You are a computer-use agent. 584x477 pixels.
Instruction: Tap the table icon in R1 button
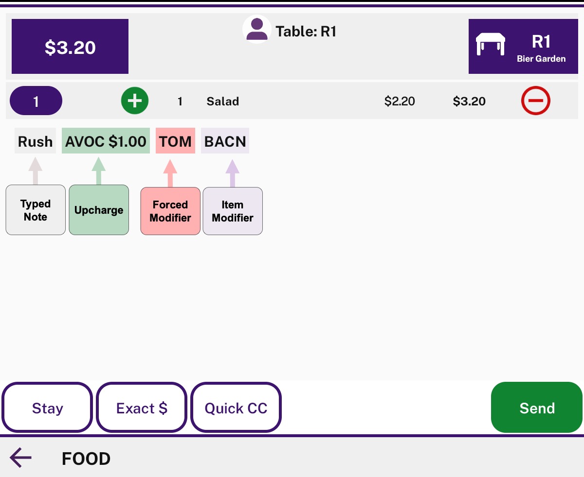coord(490,44)
